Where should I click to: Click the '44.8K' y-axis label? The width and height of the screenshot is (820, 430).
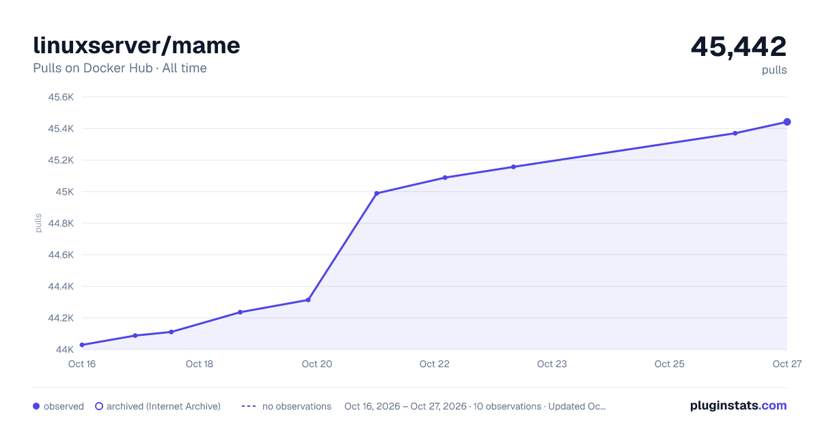[x=60, y=223]
